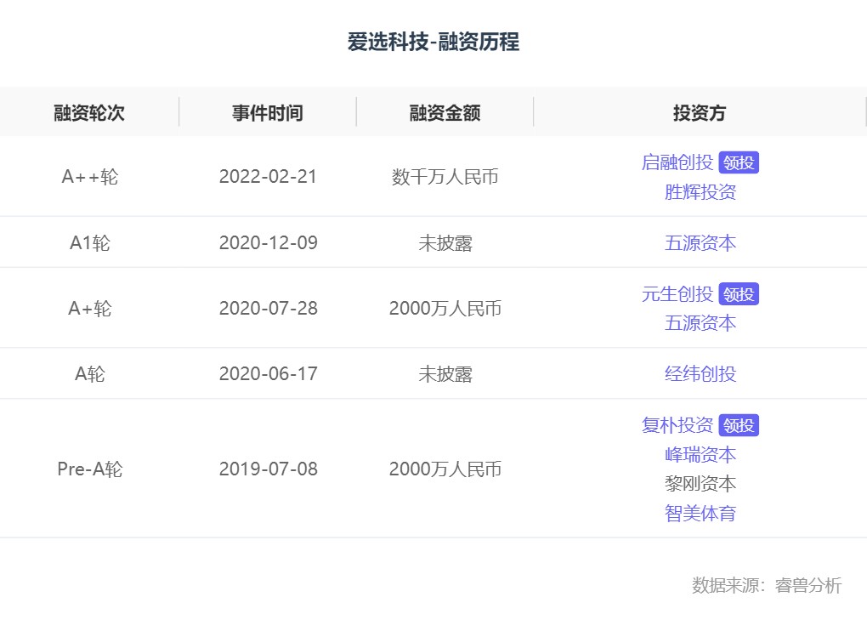Open 五源资本 link in A+轮 row
Viewport: 867px width, 631px height.
[x=700, y=323]
